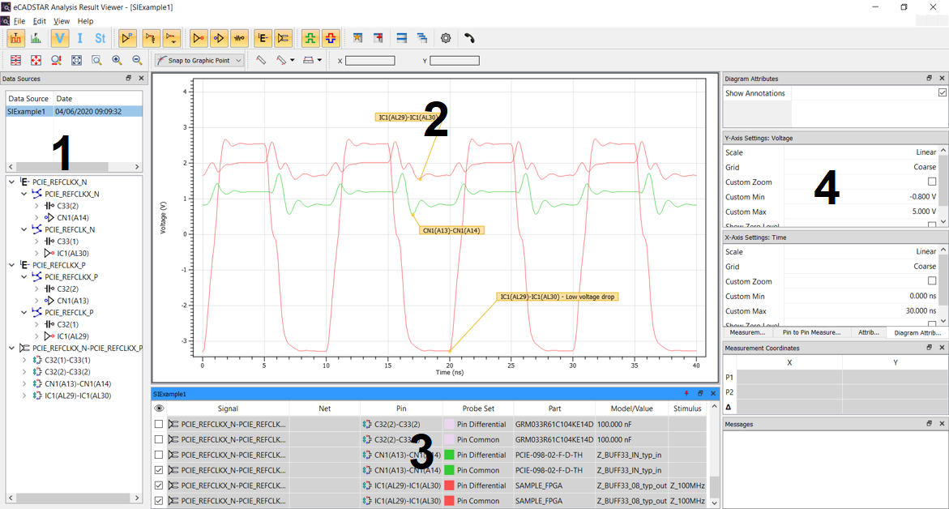Enable X-Axis Custom Zoom checkbox
This screenshot has width=949, height=509.
click(x=932, y=280)
